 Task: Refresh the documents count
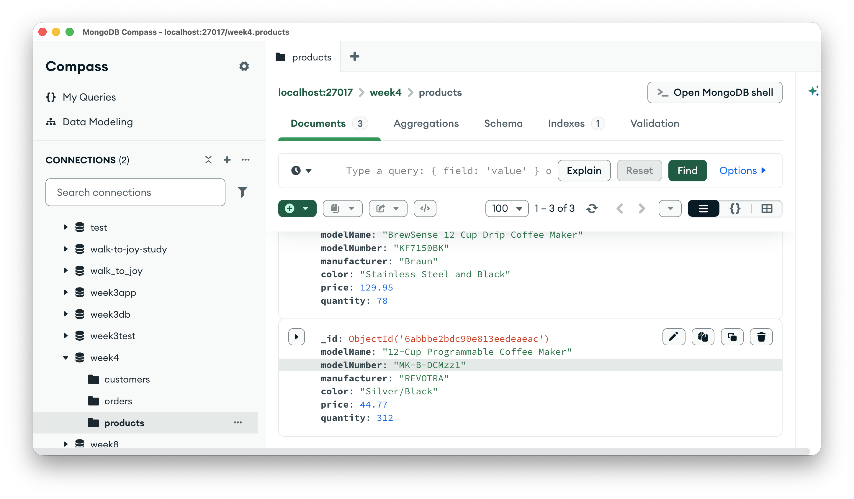[x=592, y=208]
